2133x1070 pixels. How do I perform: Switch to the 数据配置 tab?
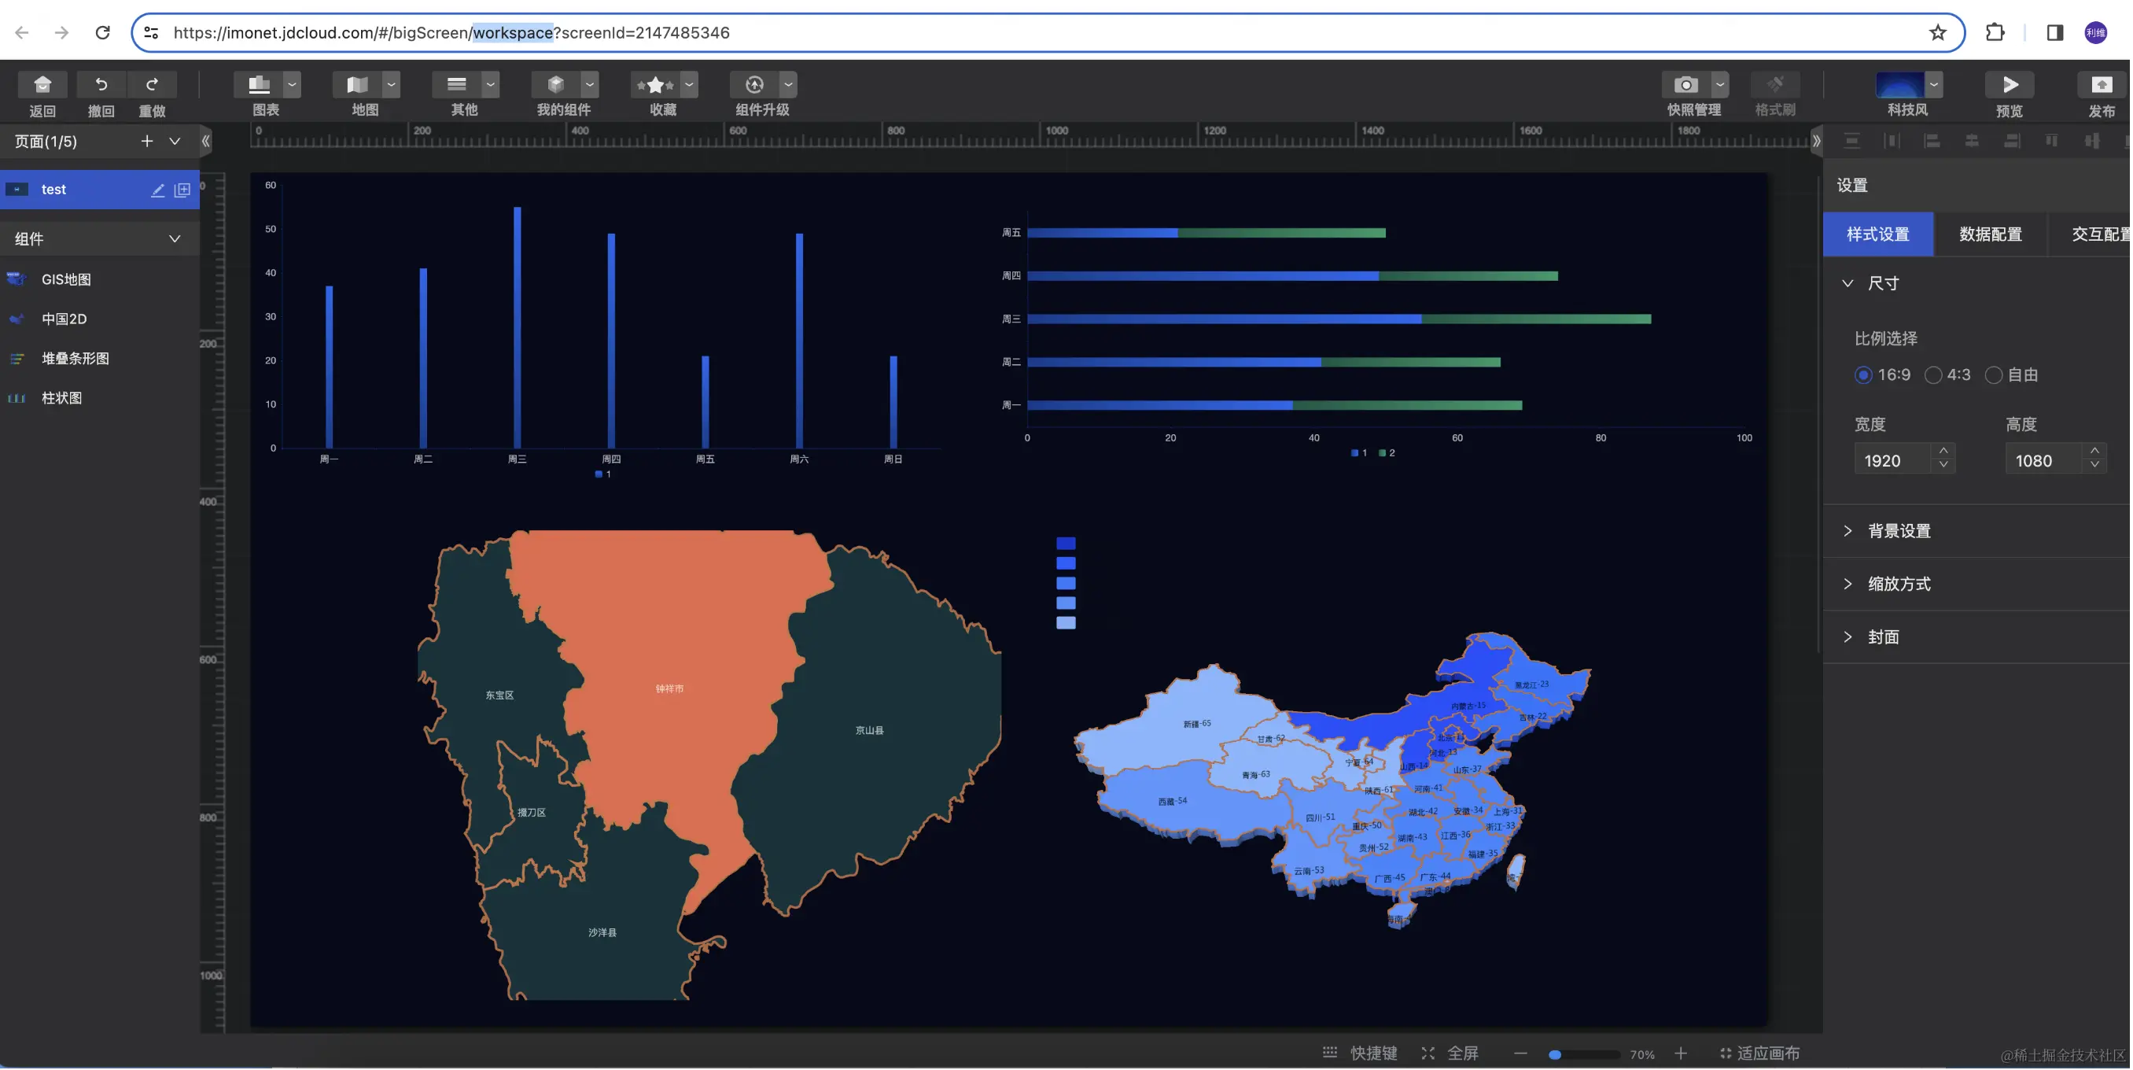point(1989,234)
